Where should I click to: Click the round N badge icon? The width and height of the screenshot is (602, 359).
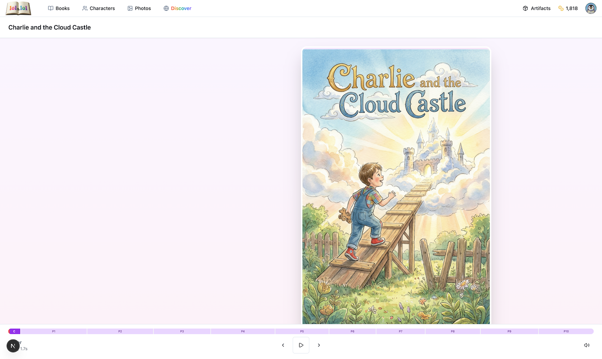pos(13,346)
